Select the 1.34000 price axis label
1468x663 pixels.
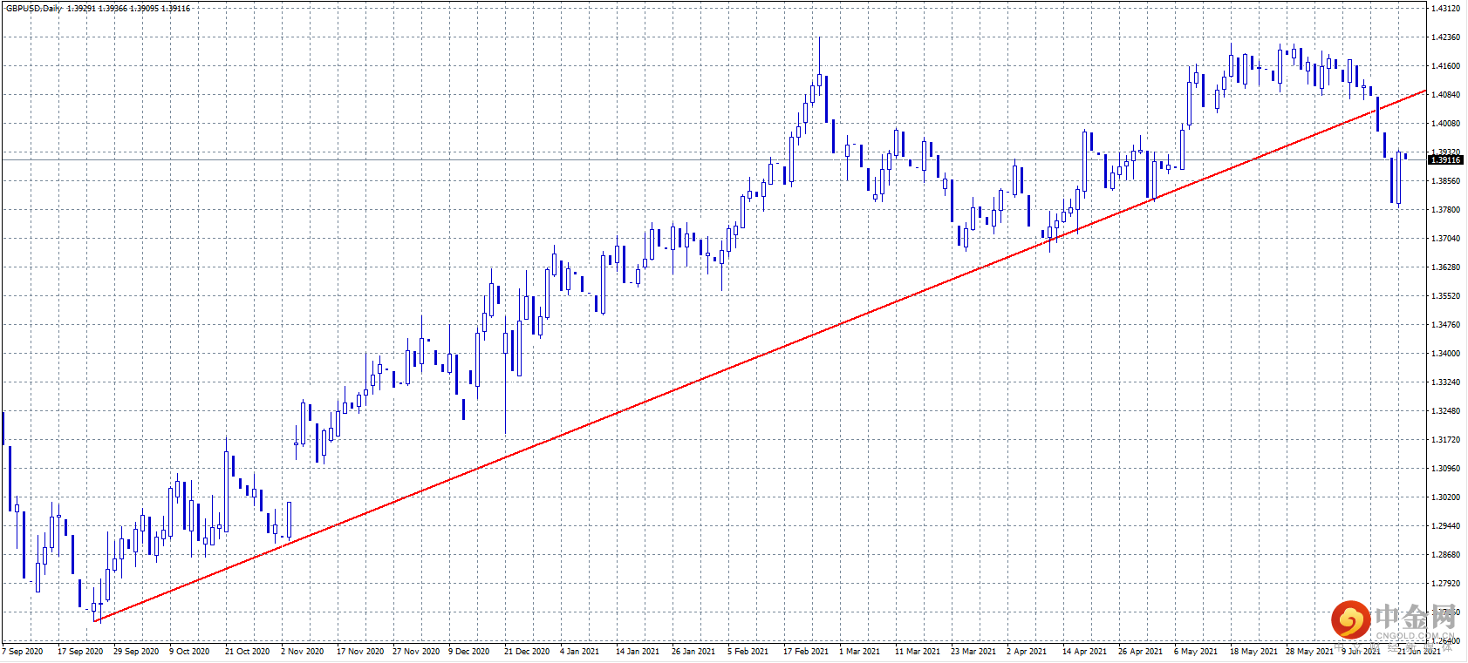1446,354
